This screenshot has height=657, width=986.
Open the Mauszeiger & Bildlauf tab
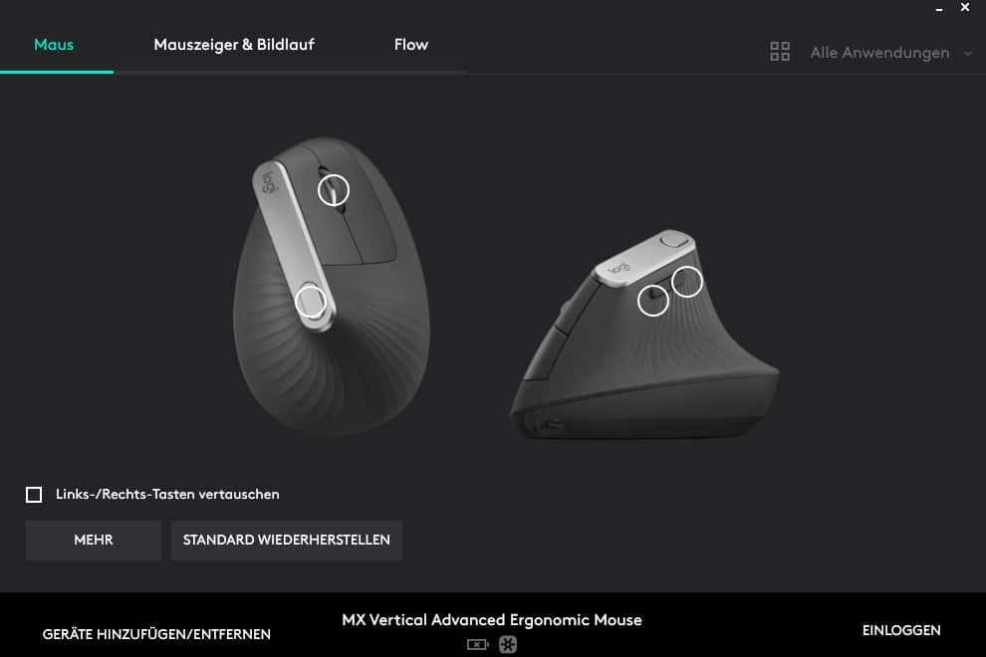(234, 45)
